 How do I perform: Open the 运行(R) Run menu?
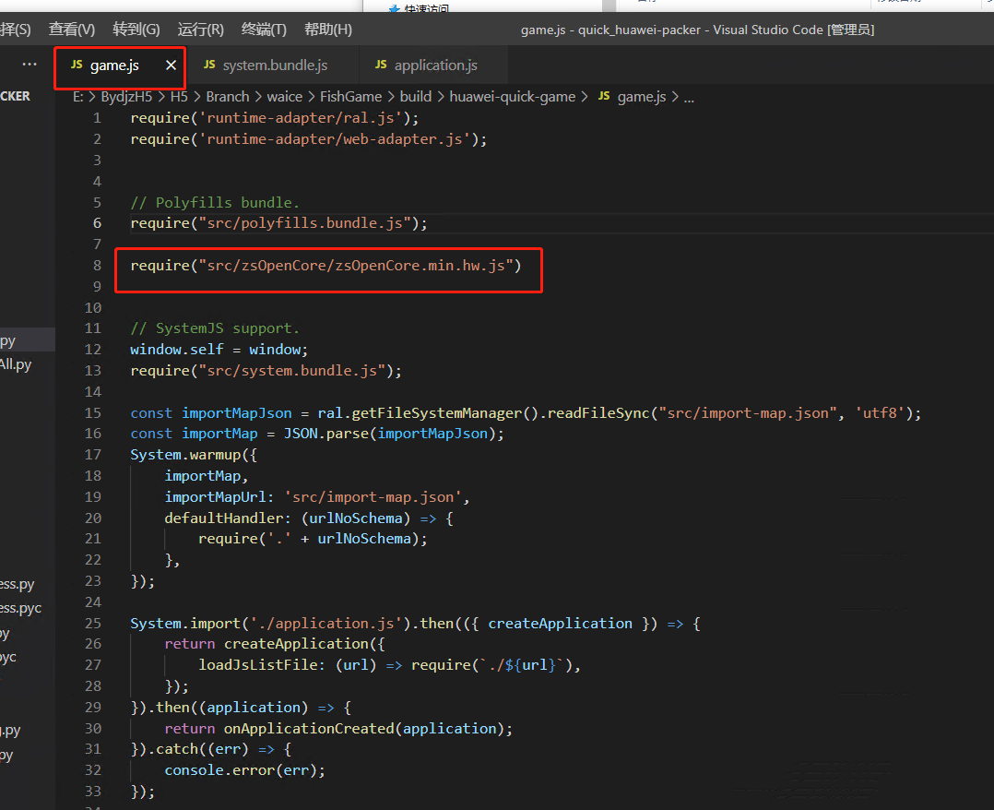200,30
